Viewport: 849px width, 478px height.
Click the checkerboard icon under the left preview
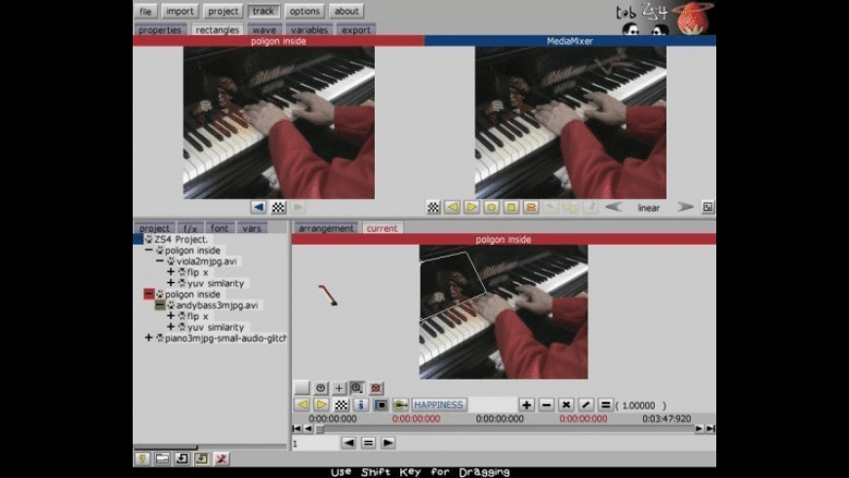[x=278, y=207]
